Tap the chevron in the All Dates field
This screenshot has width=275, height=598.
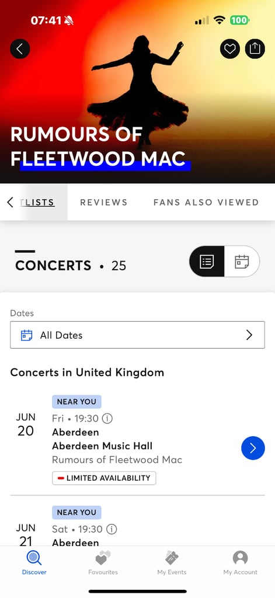tap(249, 335)
